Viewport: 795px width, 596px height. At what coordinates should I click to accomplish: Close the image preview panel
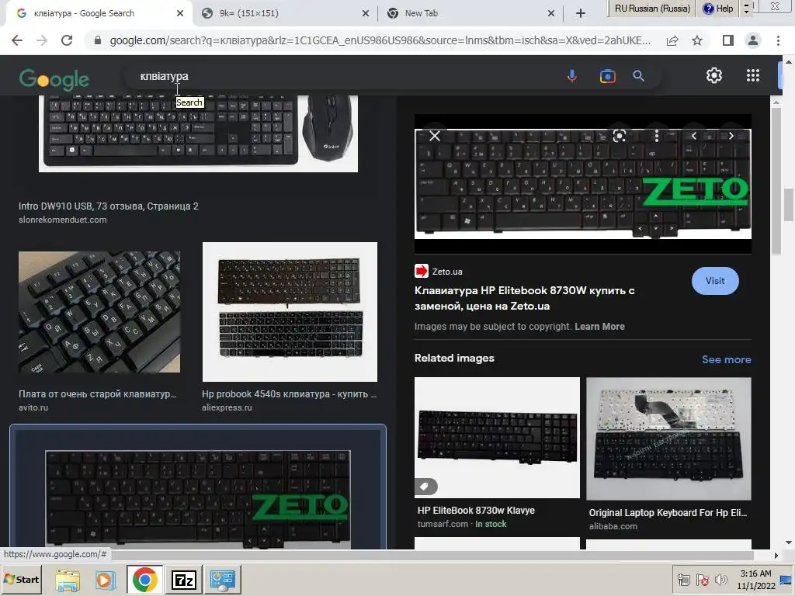tap(435, 136)
